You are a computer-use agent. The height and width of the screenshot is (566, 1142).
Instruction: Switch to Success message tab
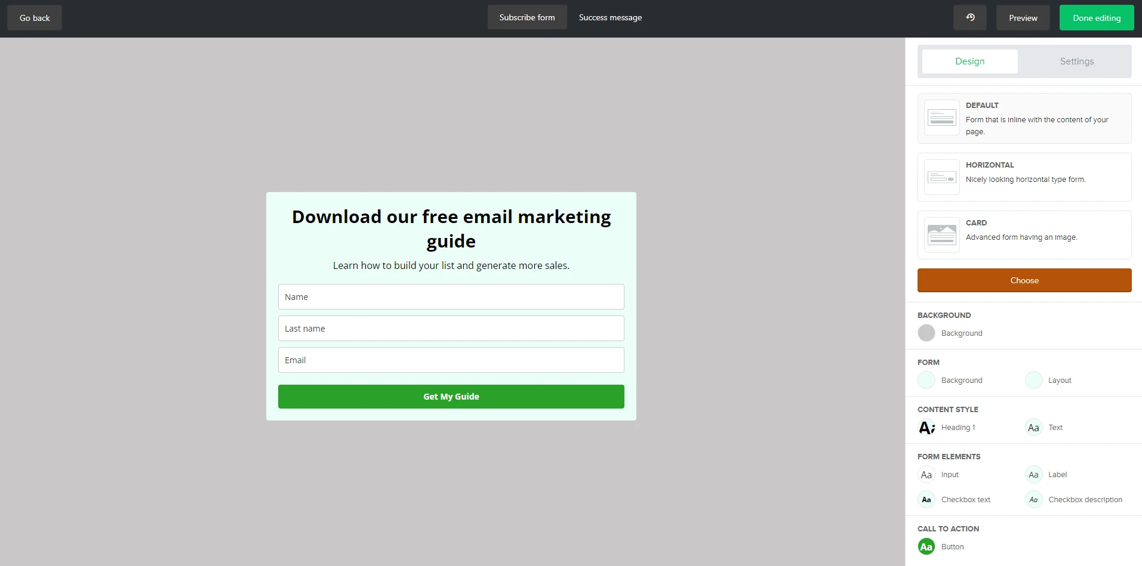[610, 18]
